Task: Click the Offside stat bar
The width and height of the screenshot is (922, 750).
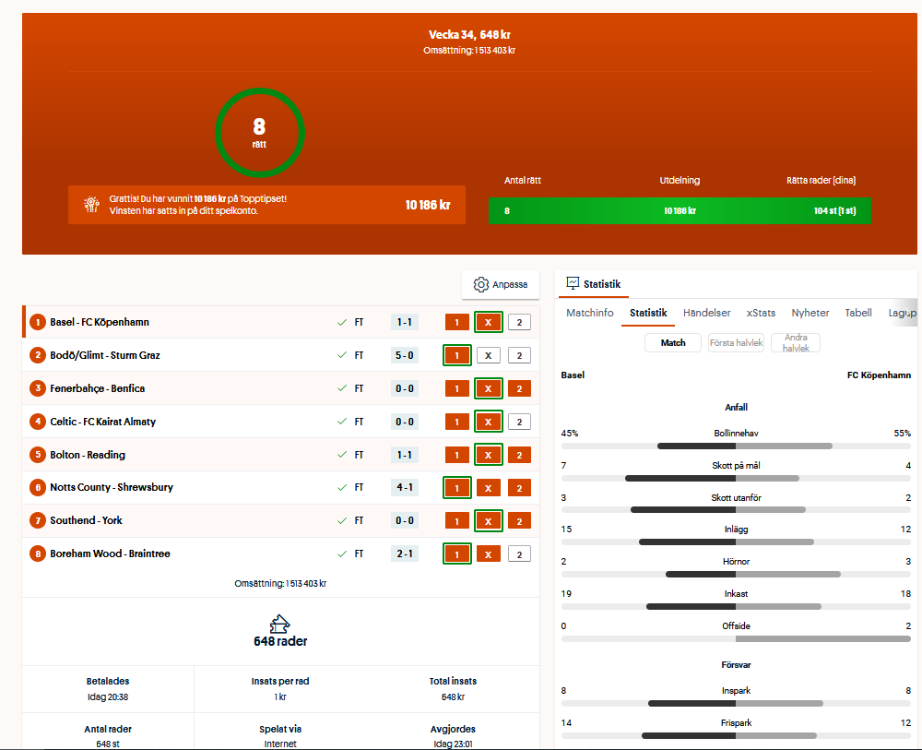Action: [x=736, y=638]
